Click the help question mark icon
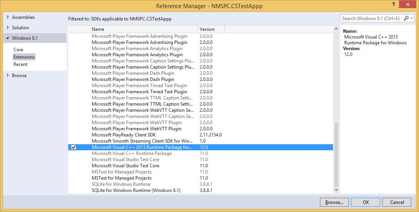The width and height of the screenshot is (419, 212). coord(394,5)
